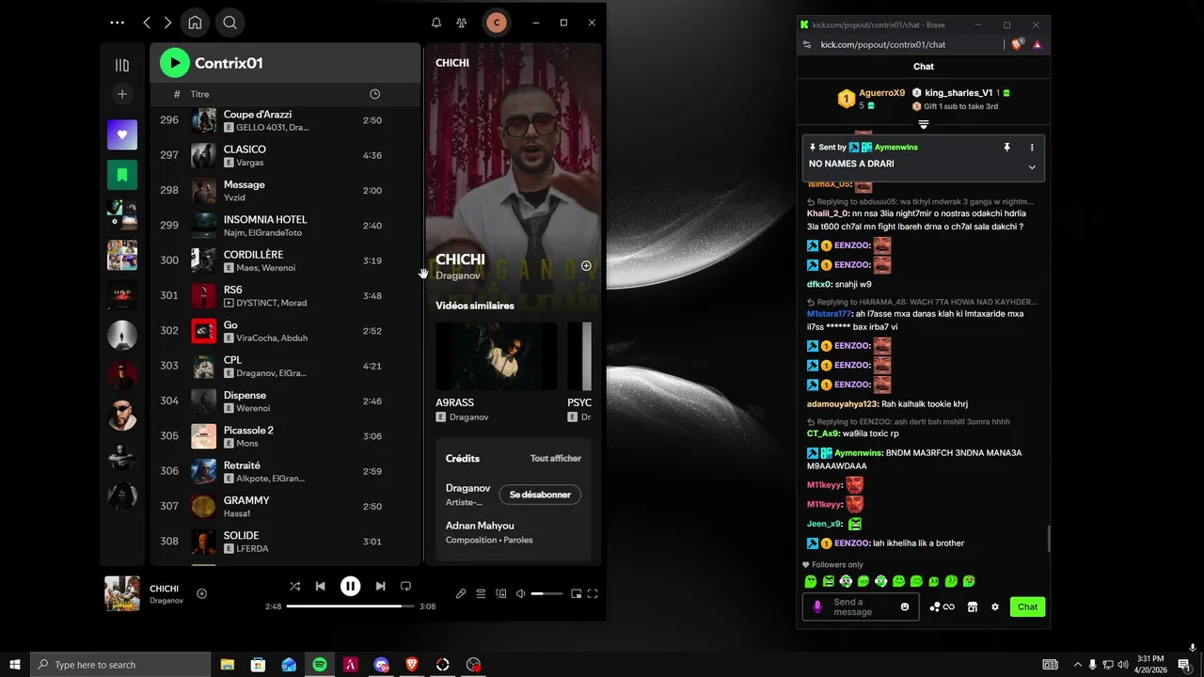The image size is (1204, 677).
Task: Open File Explorer from taskbar
Action: point(228,665)
